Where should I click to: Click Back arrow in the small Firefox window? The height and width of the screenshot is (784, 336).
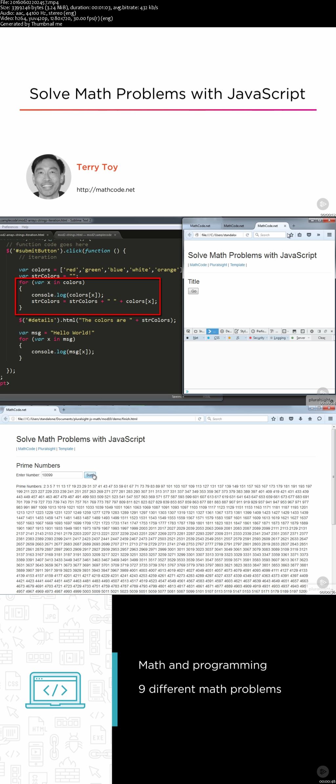pyautogui.click(x=189, y=235)
